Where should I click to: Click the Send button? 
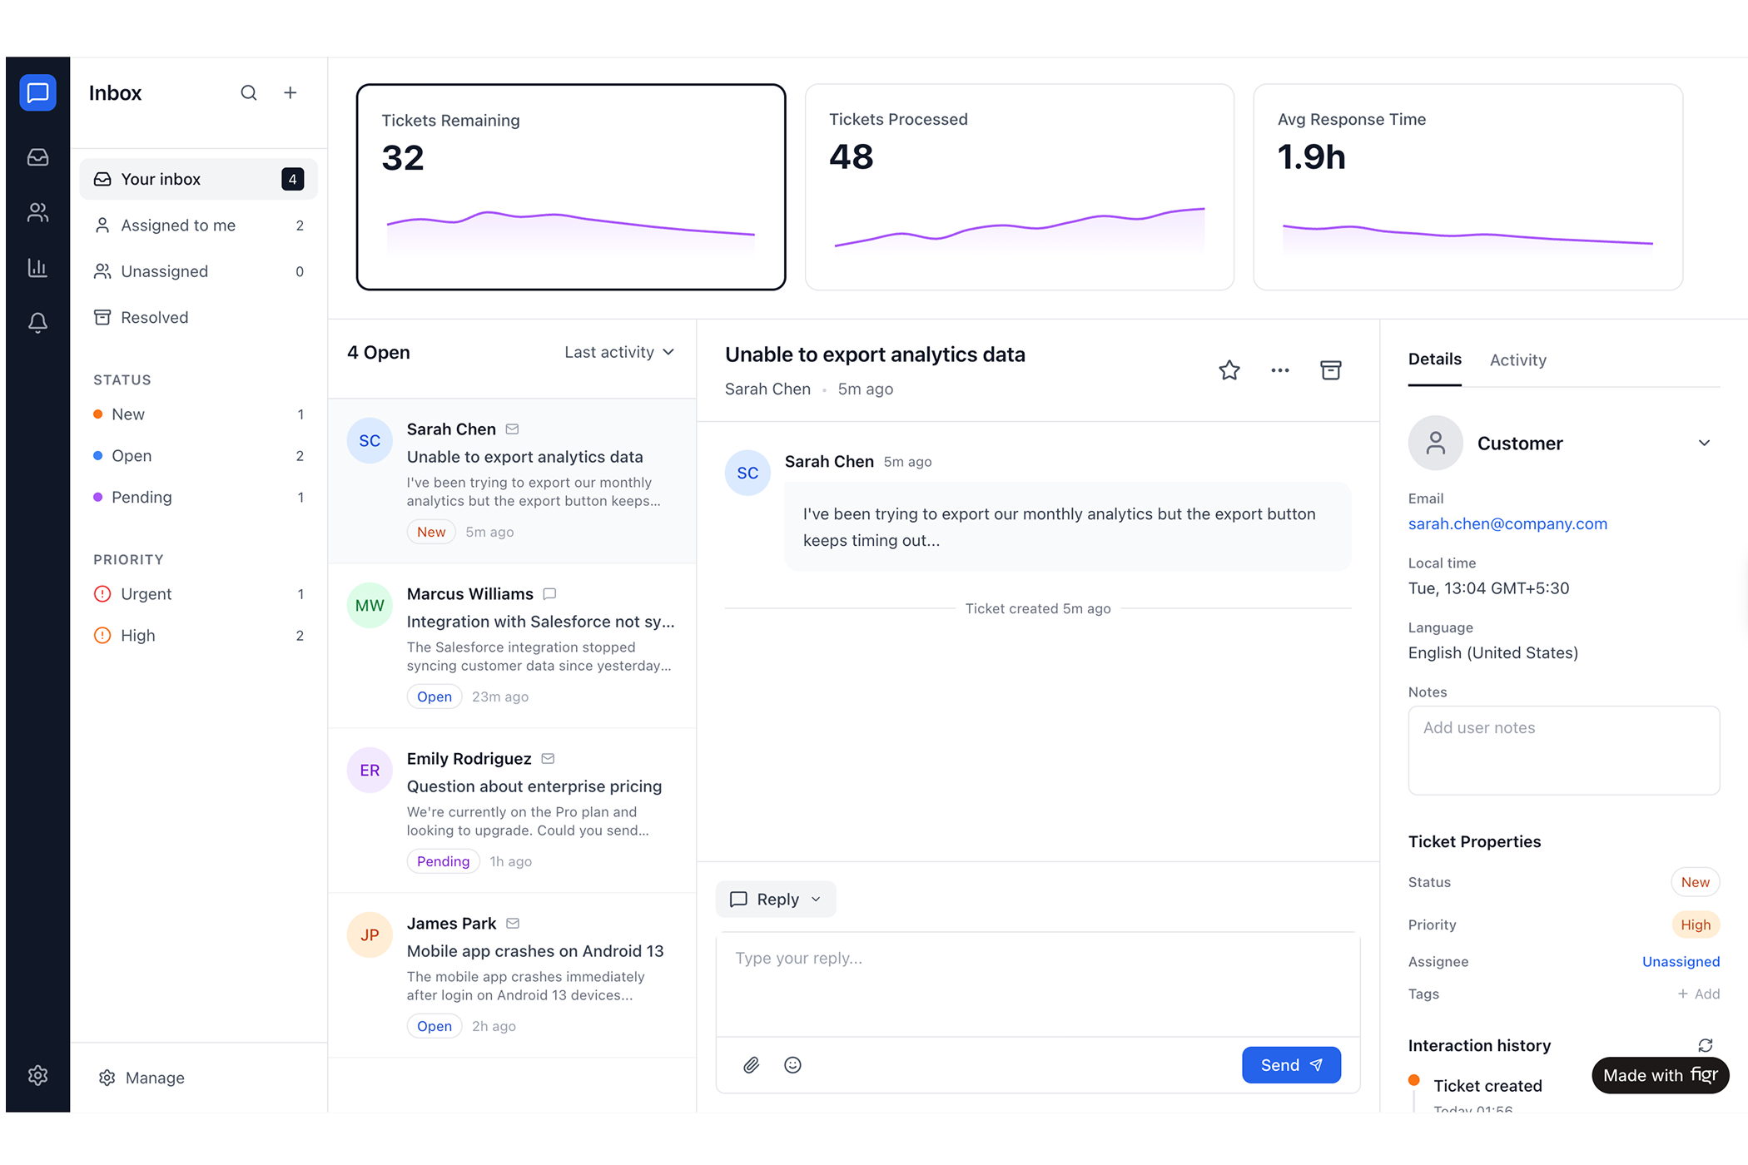point(1290,1065)
